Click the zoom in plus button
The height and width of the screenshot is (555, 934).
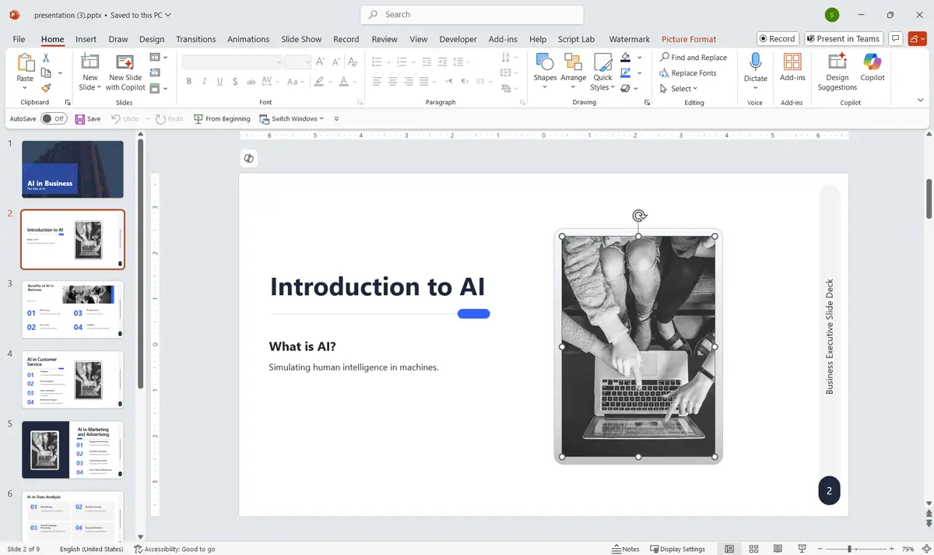tap(891, 549)
